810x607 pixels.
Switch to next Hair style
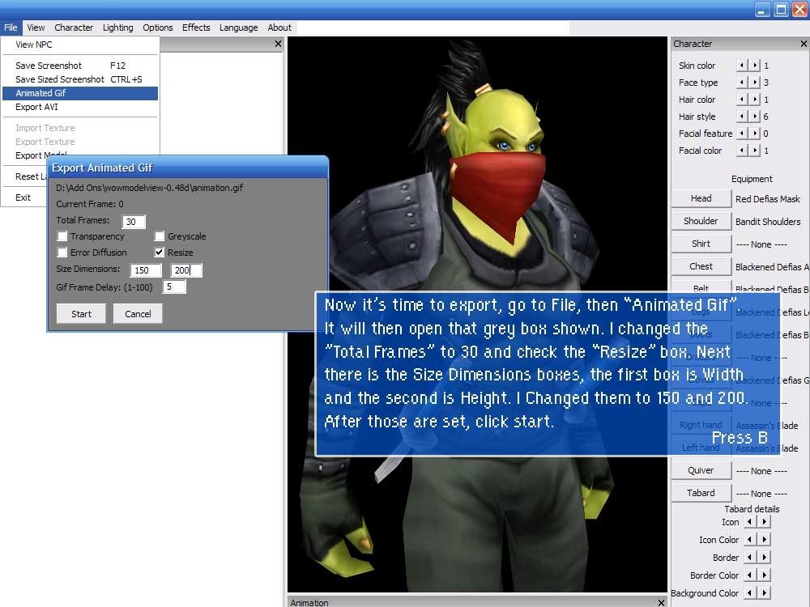755,117
